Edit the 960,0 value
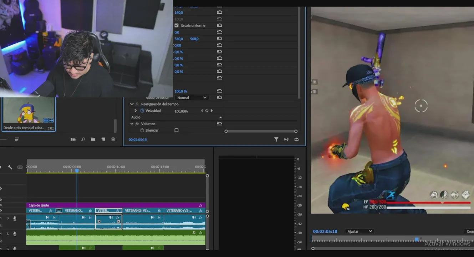Screen dimensions: 474x257 tap(194, 39)
